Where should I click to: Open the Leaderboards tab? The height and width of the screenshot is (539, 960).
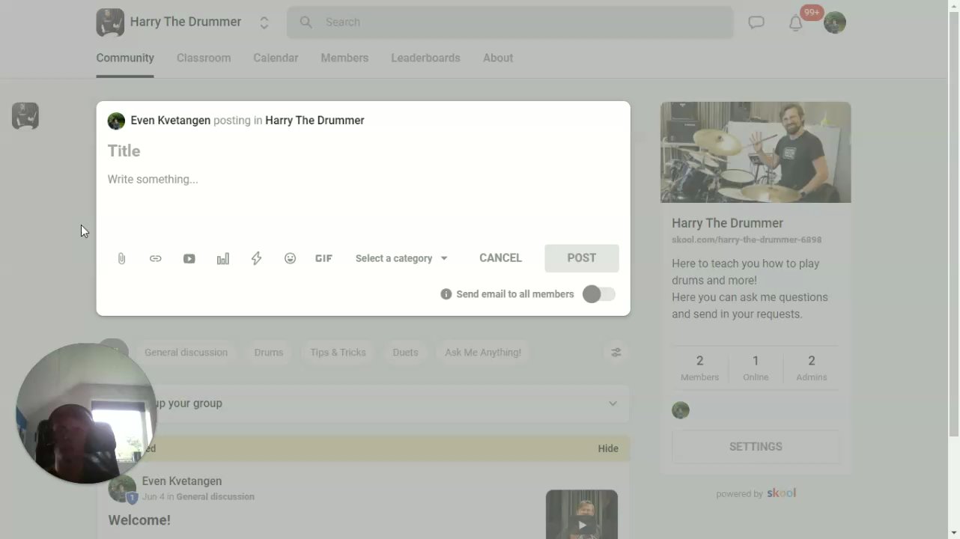[x=425, y=58]
